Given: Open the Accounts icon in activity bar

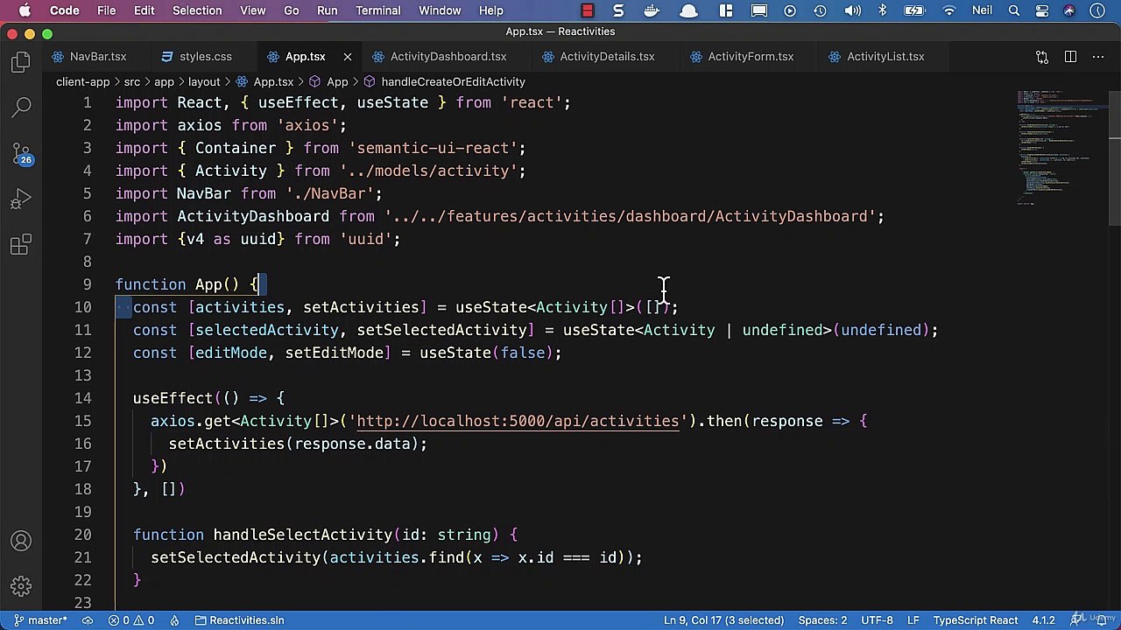Looking at the screenshot, I should click(21, 541).
